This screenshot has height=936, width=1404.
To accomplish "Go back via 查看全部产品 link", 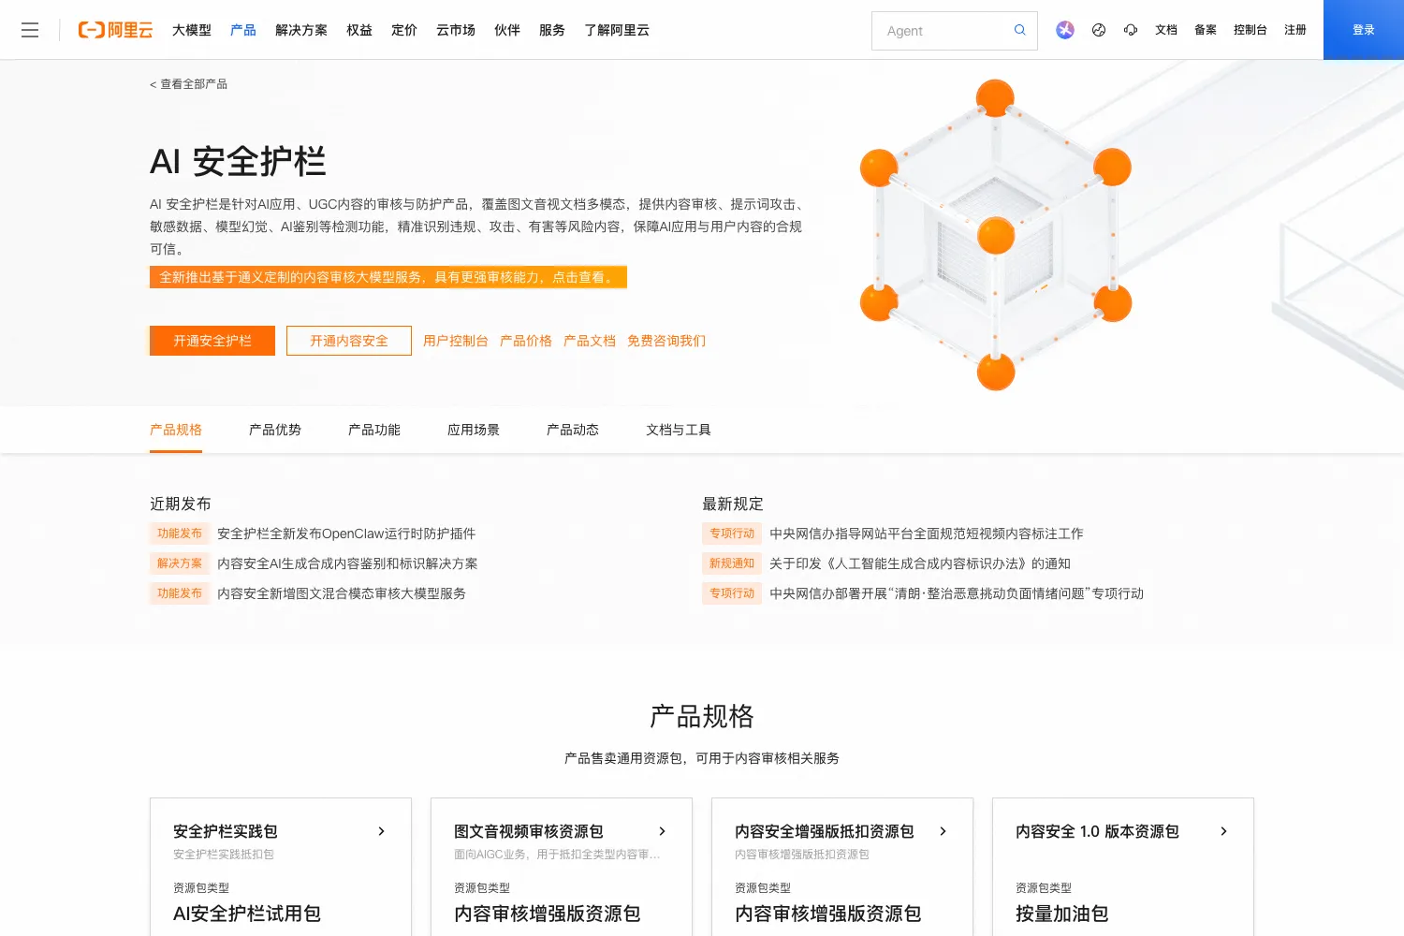I will [x=188, y=84].
